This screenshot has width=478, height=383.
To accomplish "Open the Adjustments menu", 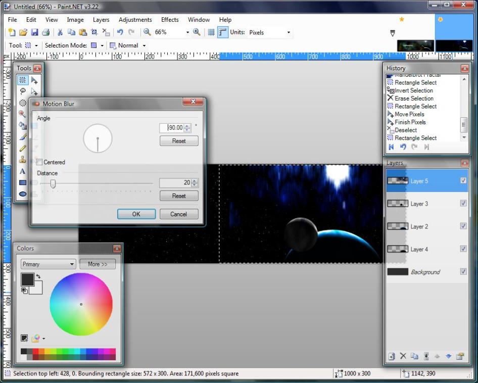I will (x=135, y=20).
